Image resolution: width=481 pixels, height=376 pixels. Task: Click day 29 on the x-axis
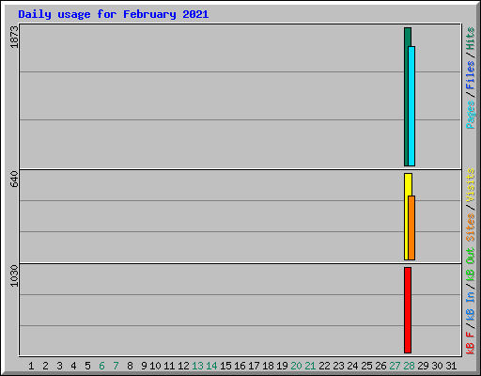423,366
